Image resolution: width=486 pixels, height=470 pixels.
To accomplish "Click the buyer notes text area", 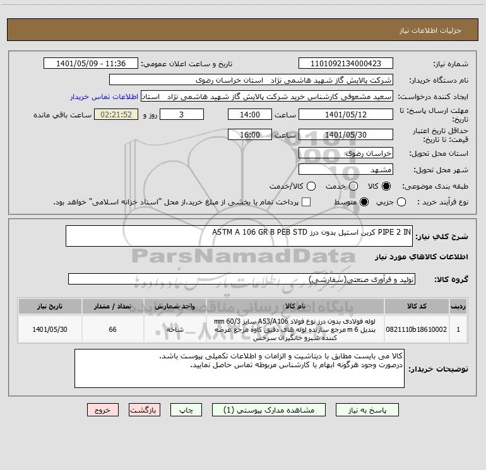I will pos(239,368).
